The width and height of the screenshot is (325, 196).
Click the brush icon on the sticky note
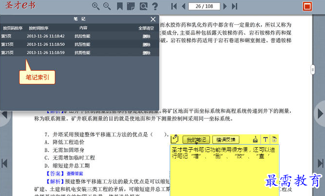(x=255, y=139)
